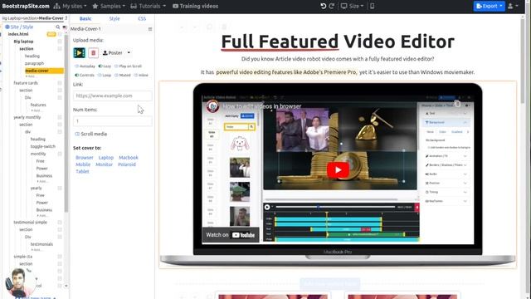Viewport: 531px width, 299px height.
Task: Set cover to Laptop
Action: click(x=106, y=158)
